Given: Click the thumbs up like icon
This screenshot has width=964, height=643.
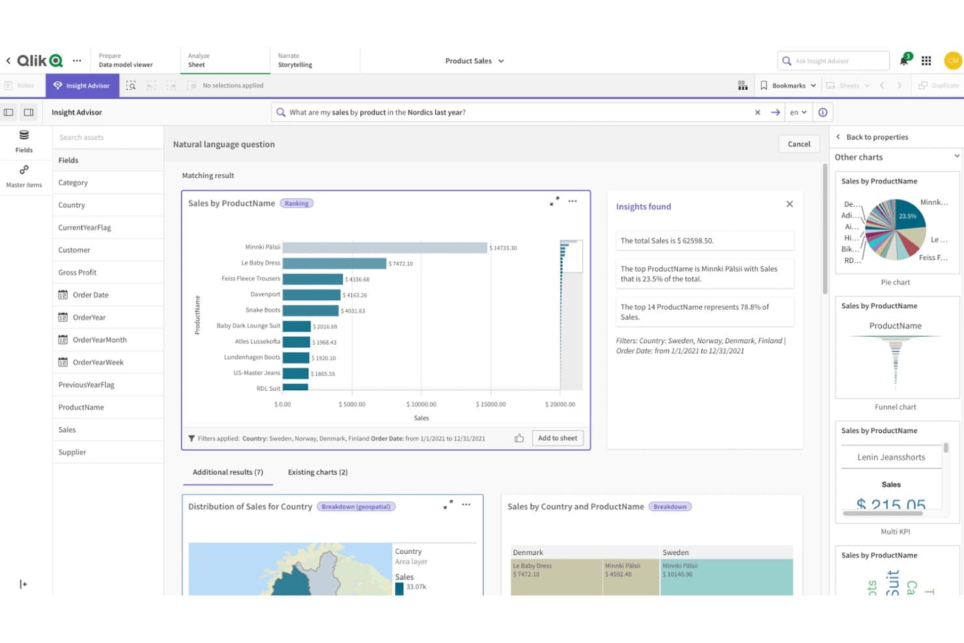Looking at the screenshot, I should [x=519, y=438].
